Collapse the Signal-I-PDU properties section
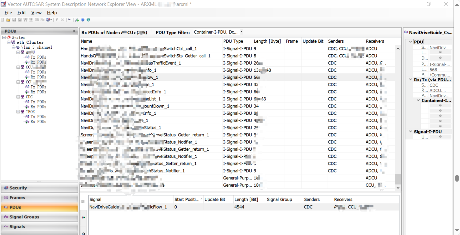The image size is (460, 235). click(x=411, y=132)
